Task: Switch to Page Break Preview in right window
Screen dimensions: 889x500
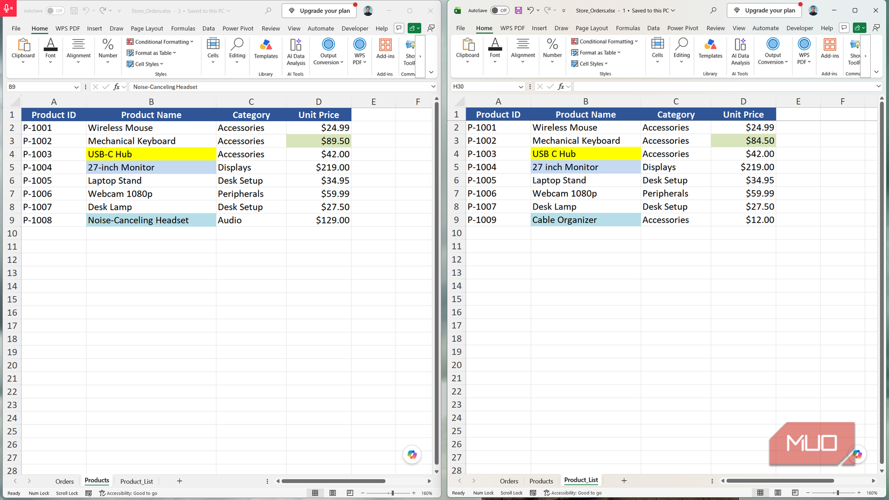Action: 795,492
